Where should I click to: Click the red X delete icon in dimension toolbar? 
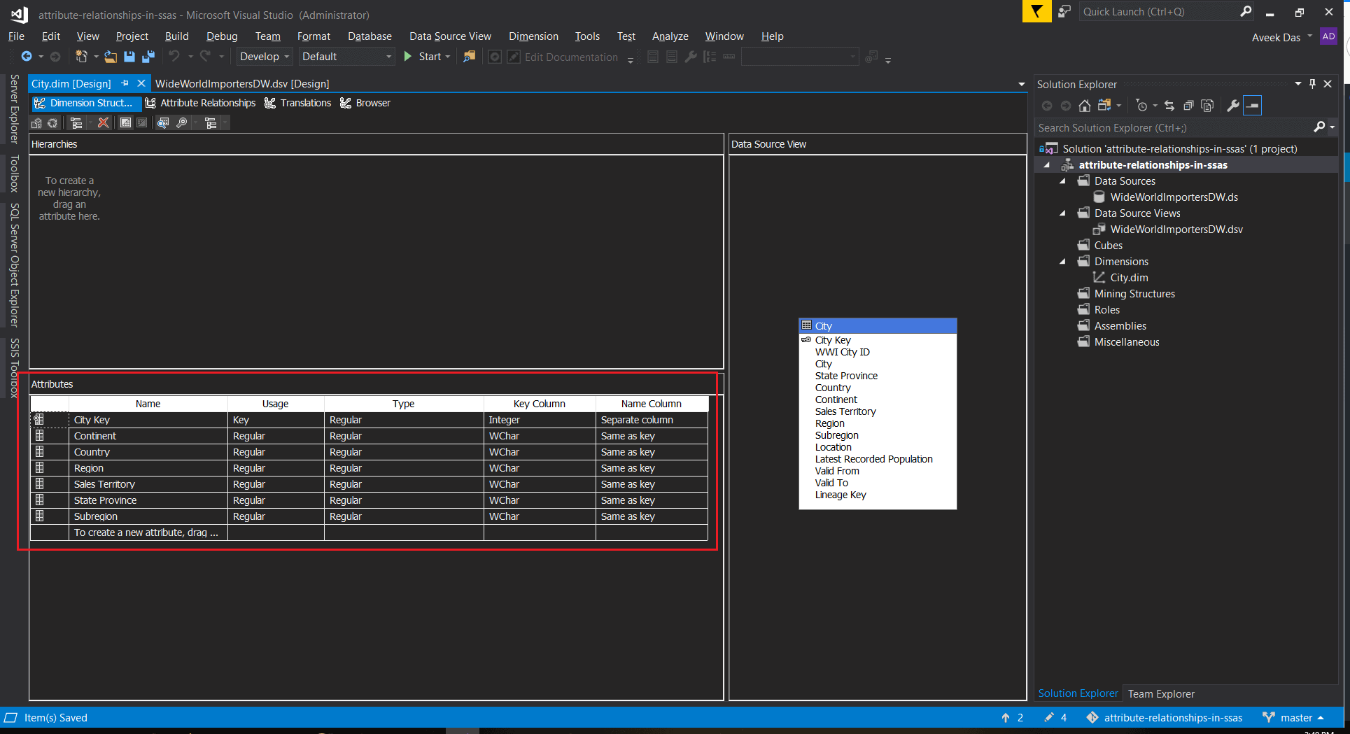[103, 123]
